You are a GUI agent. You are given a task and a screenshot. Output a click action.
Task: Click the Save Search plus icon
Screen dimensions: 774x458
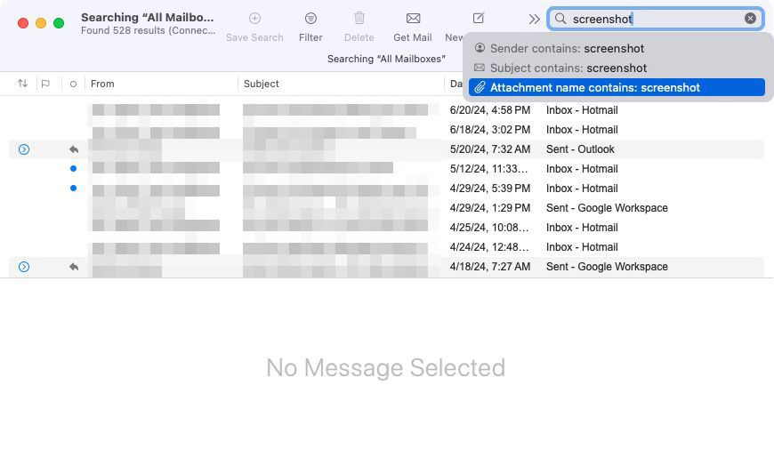pyautogui.click(x=254, y=19)
